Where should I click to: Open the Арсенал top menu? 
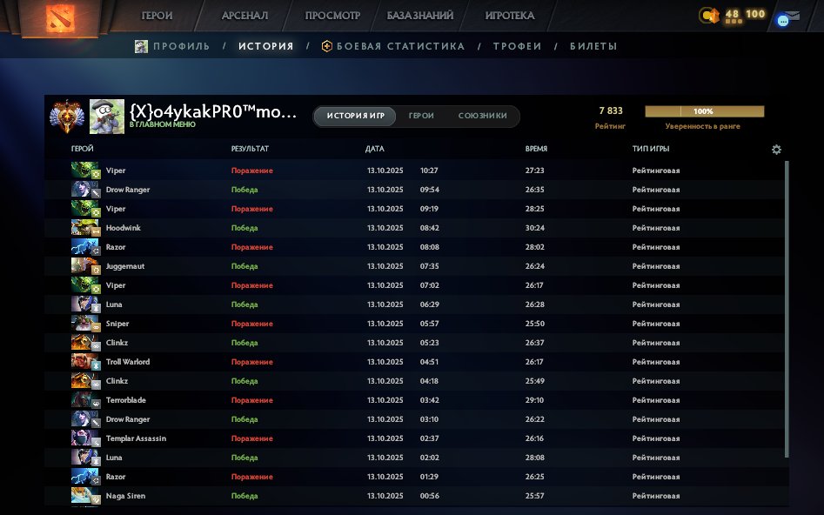tap(245, 16)
